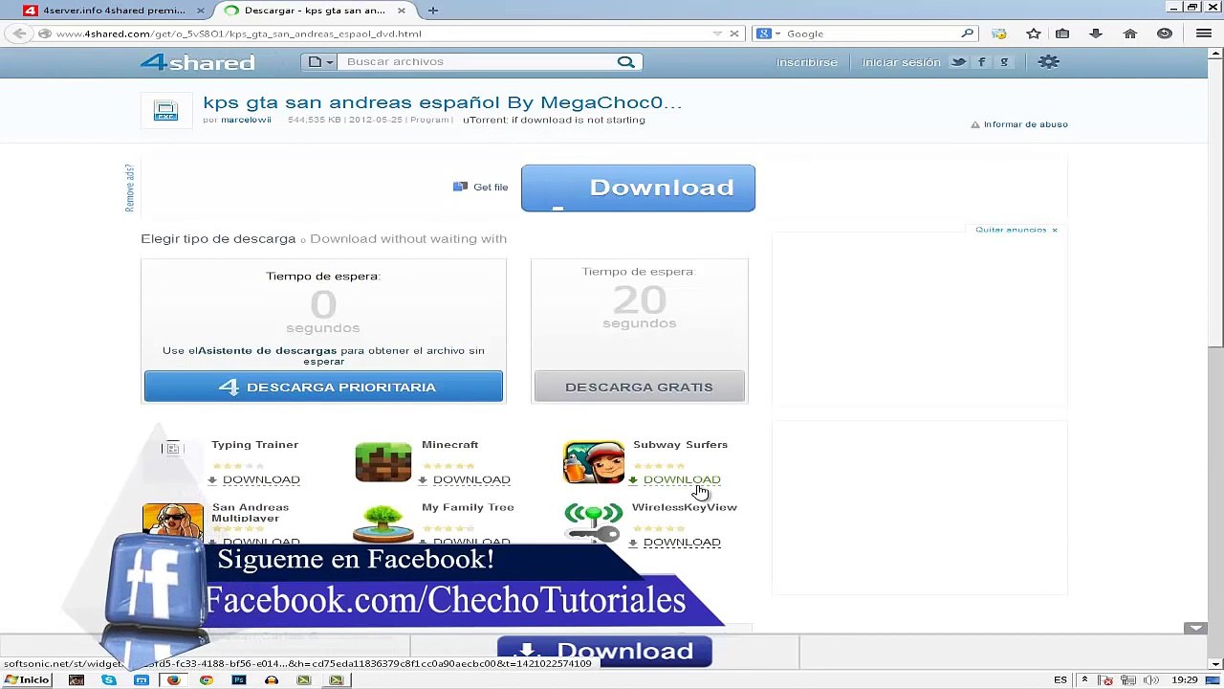Click the big blue Download button
1224x689 pixels.
click(638, 188)
